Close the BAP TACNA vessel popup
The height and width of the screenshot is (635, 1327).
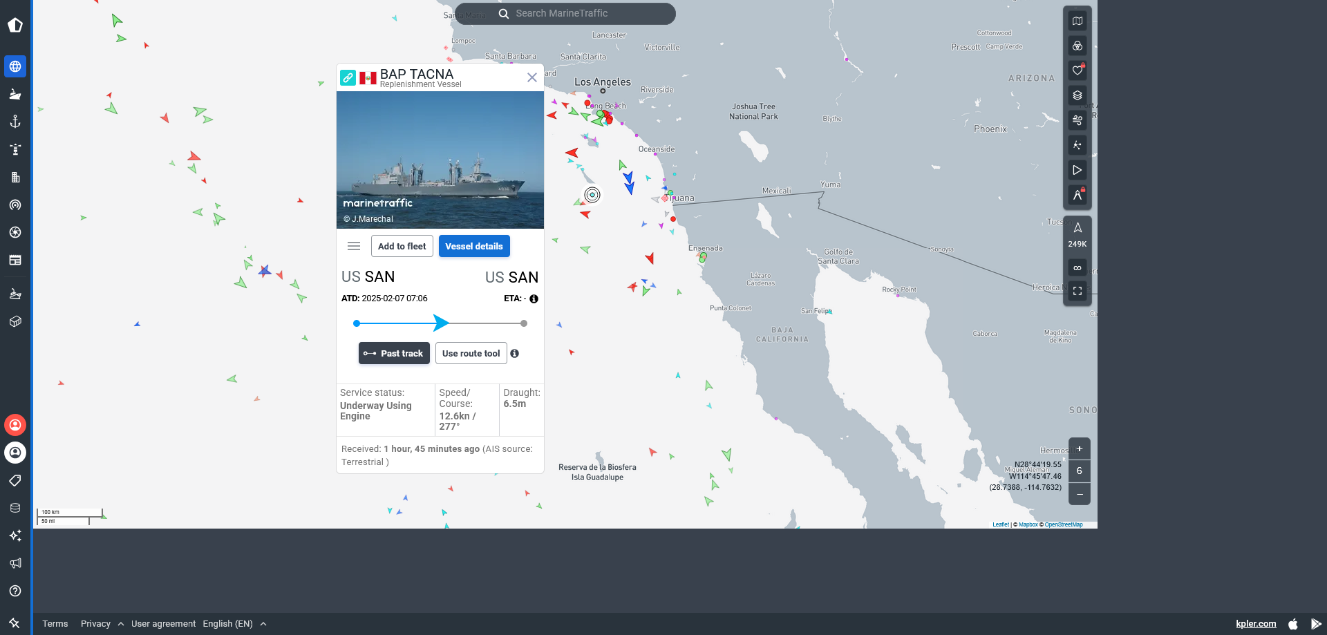532,77
